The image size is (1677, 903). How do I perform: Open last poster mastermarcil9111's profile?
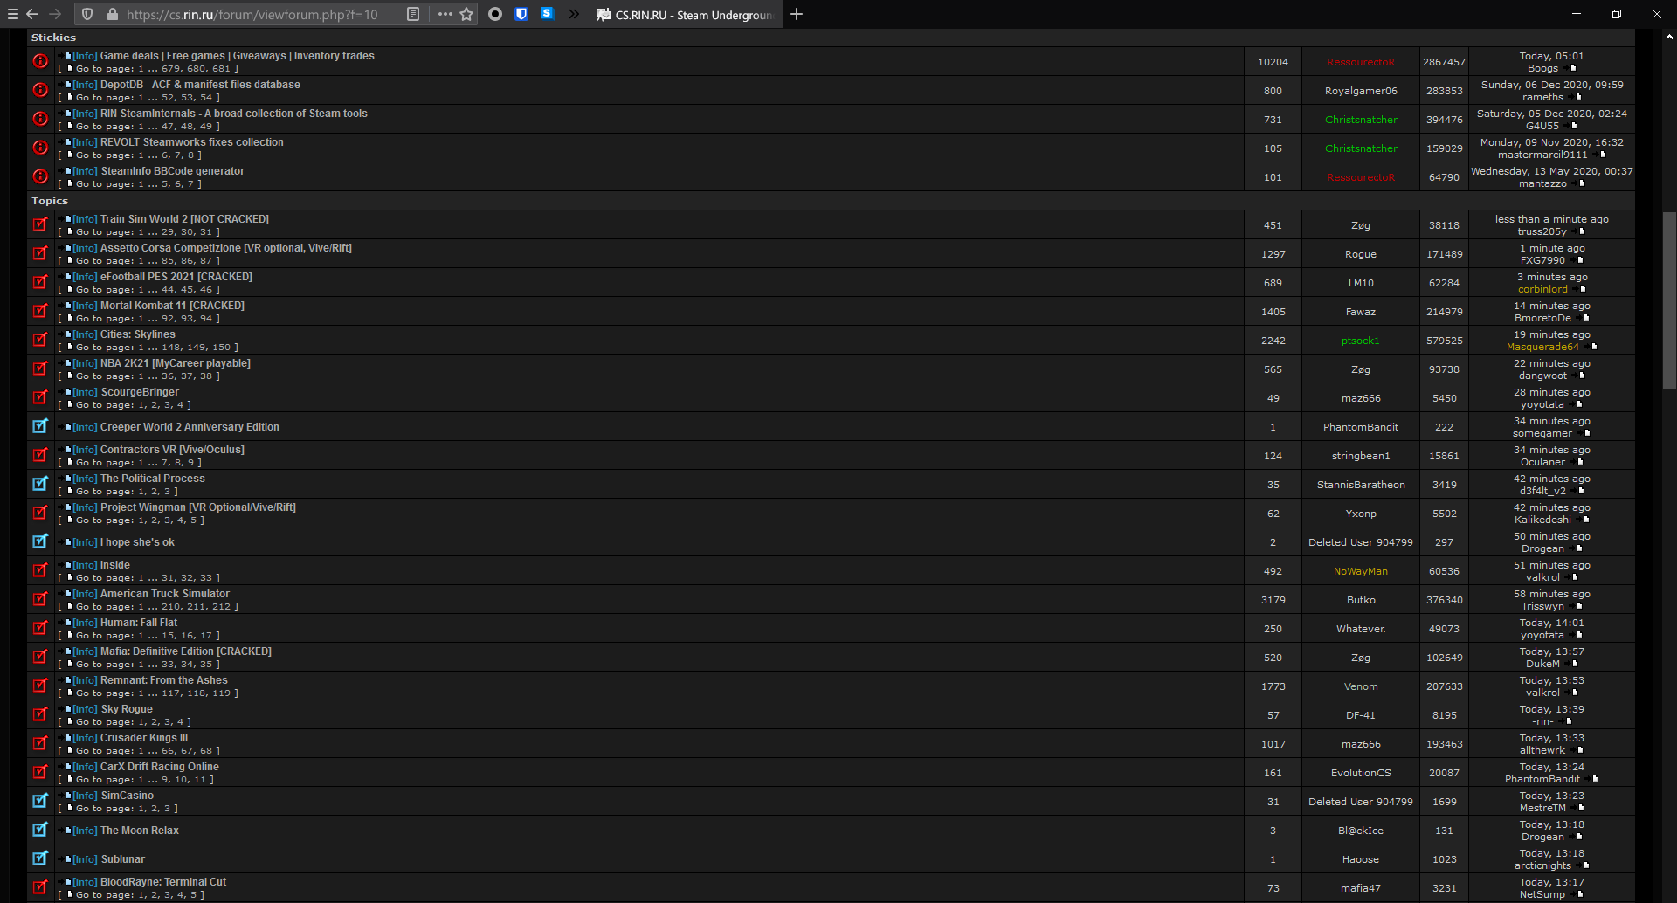coord(1542,155)
